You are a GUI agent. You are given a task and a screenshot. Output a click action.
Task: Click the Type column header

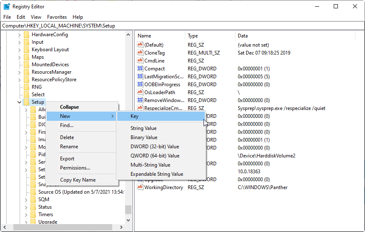pos(210,36)
